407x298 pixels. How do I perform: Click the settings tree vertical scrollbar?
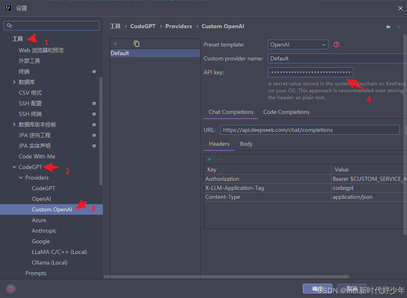(101, 131)
